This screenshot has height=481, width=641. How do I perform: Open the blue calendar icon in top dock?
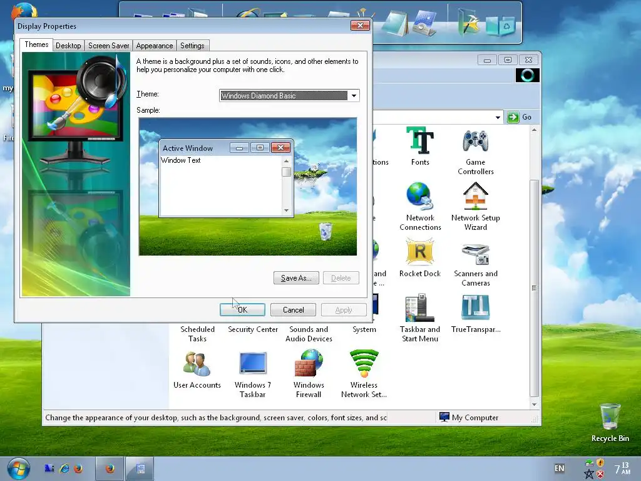(424, 23)
